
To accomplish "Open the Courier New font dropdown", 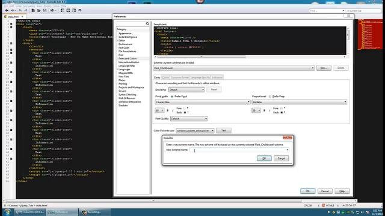I will tap(203, 102).
